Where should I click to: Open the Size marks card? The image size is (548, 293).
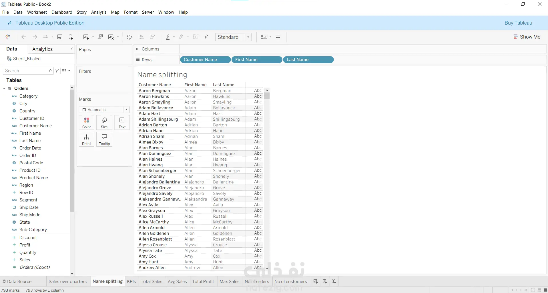104,123
